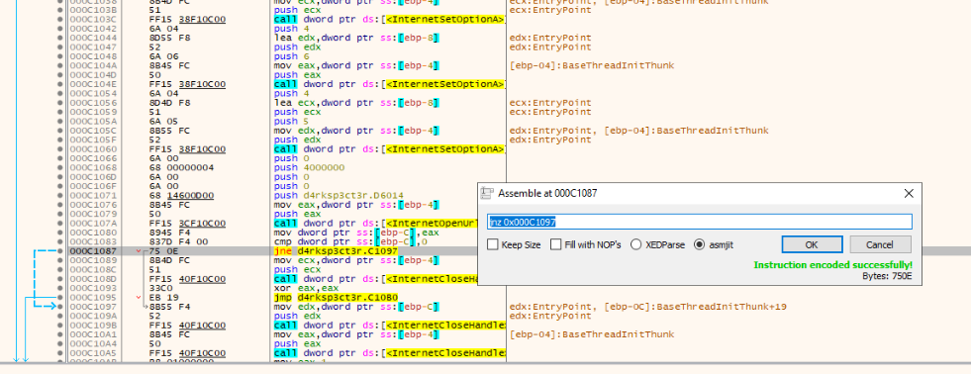971x374 pixels.
Task: Select the push ecx instruction at 000C108C
Action: tap(297, 269)
